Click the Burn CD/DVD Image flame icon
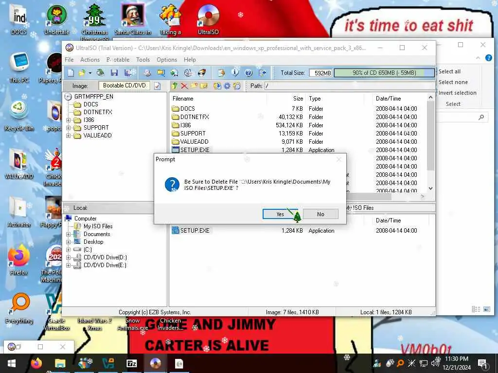498x373 pixels. [x=202, y=73]
